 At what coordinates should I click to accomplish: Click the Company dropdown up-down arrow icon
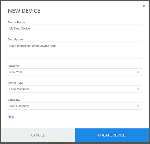pyautogui.click(x=138, y=106)
